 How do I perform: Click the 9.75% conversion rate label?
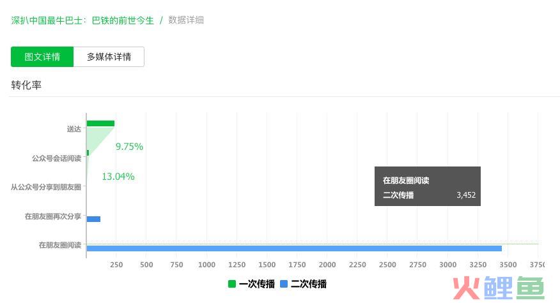129,147
